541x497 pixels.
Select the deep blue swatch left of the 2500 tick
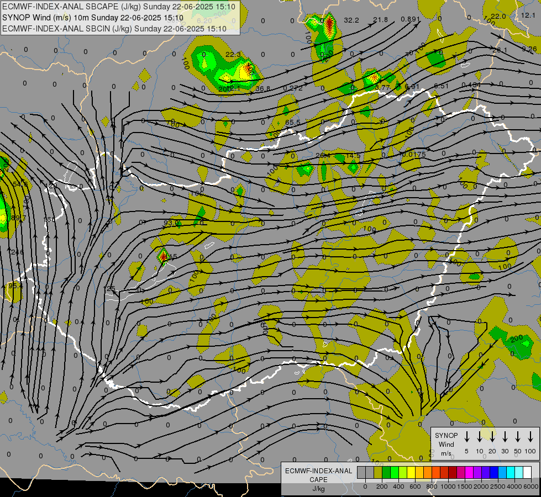(x=493, y=472)
